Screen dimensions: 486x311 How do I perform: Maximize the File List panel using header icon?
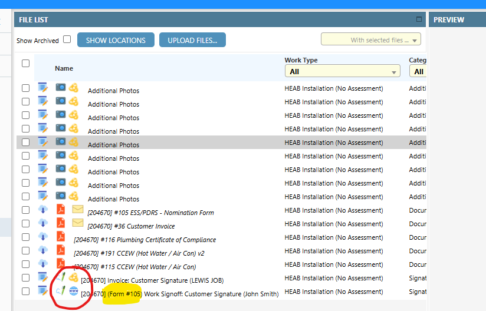[x=419, y=19]
